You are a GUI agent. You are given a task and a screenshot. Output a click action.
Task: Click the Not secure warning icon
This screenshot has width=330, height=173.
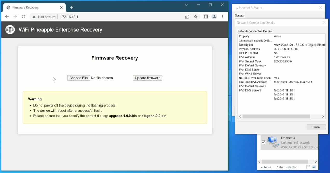34,17
